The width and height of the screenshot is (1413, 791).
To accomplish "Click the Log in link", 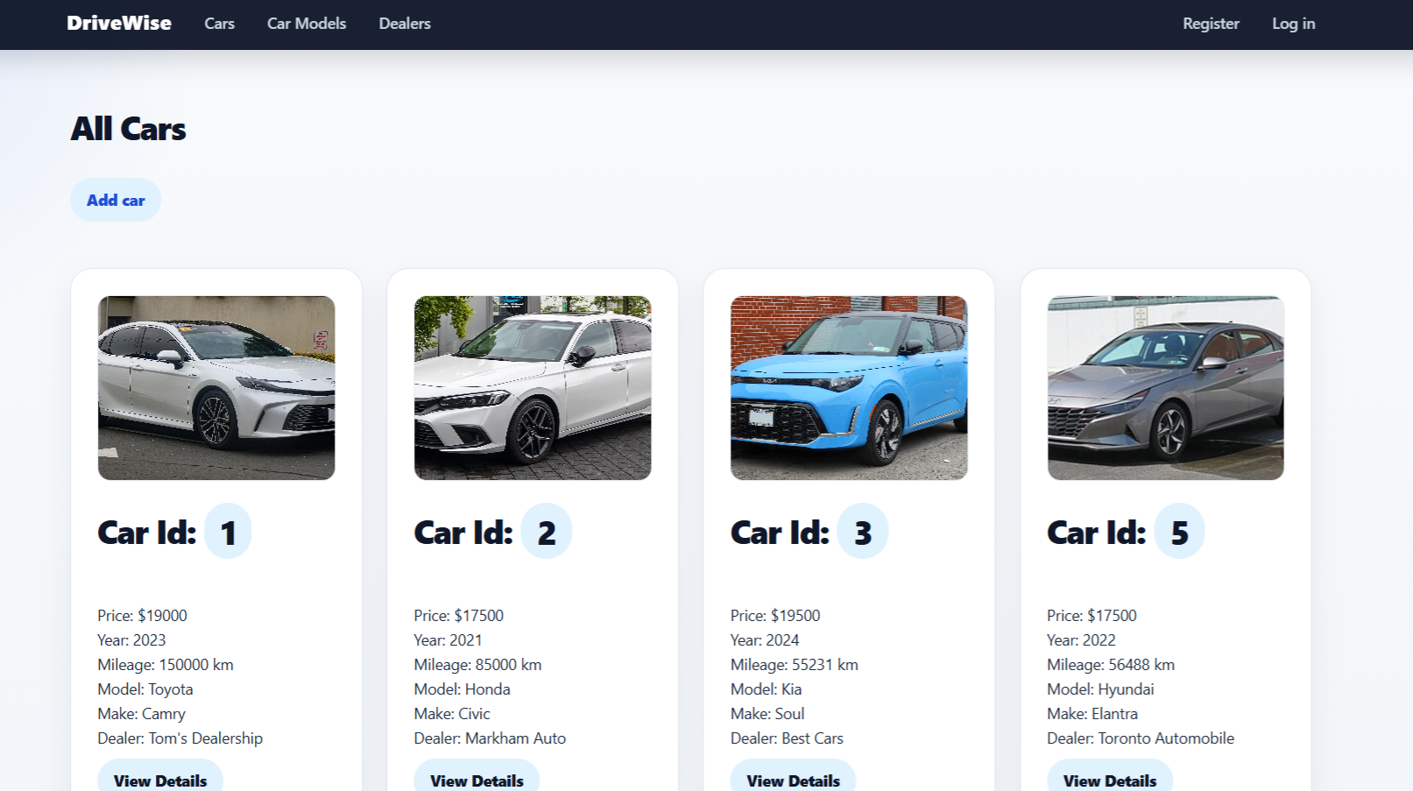I will [1293, 24].
